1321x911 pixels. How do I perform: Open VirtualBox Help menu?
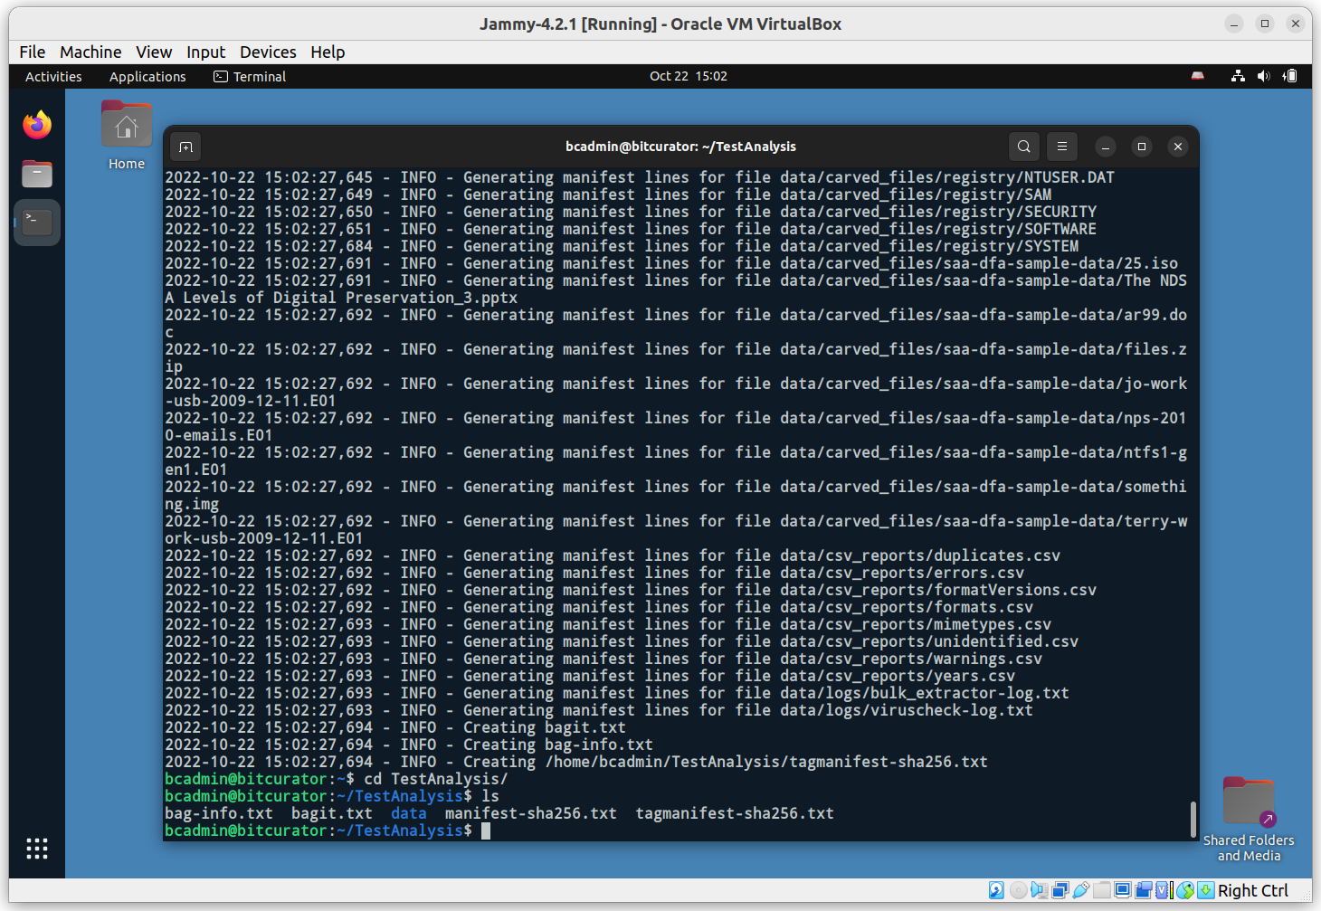tap(328, 52)
